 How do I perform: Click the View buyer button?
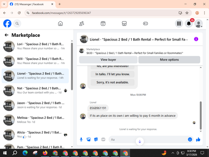tap(108, 60)
